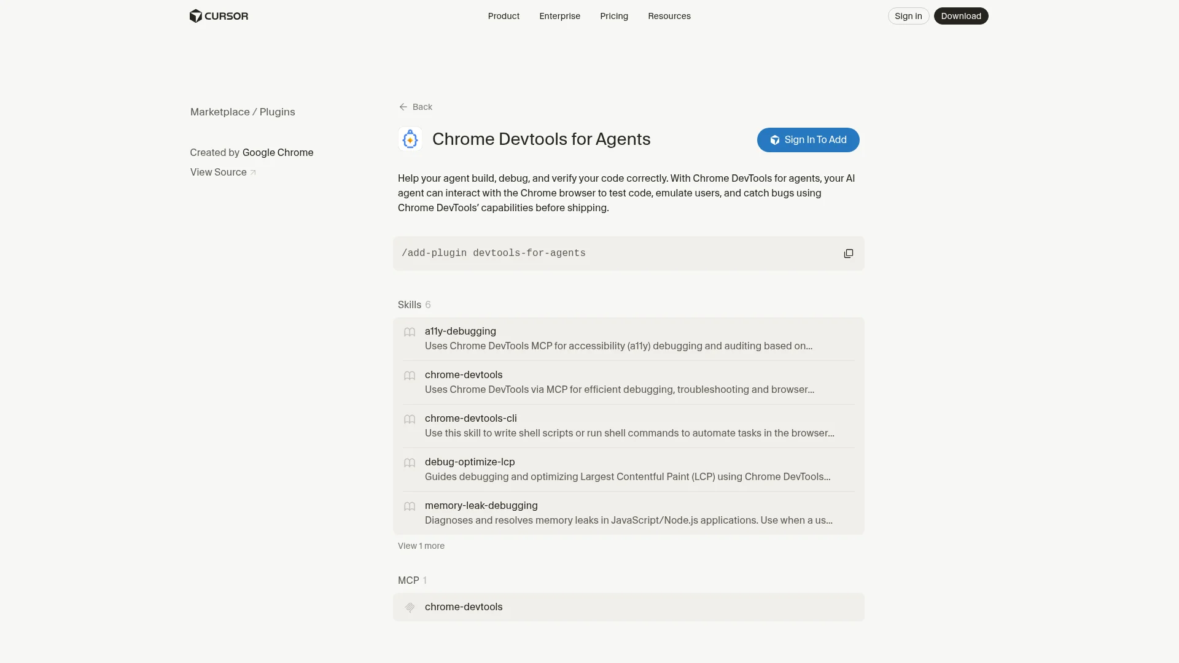Screen dimensions: 1179x663
Task: Click book icon beside chrome-devtools skill
Action: click(410, 376)
